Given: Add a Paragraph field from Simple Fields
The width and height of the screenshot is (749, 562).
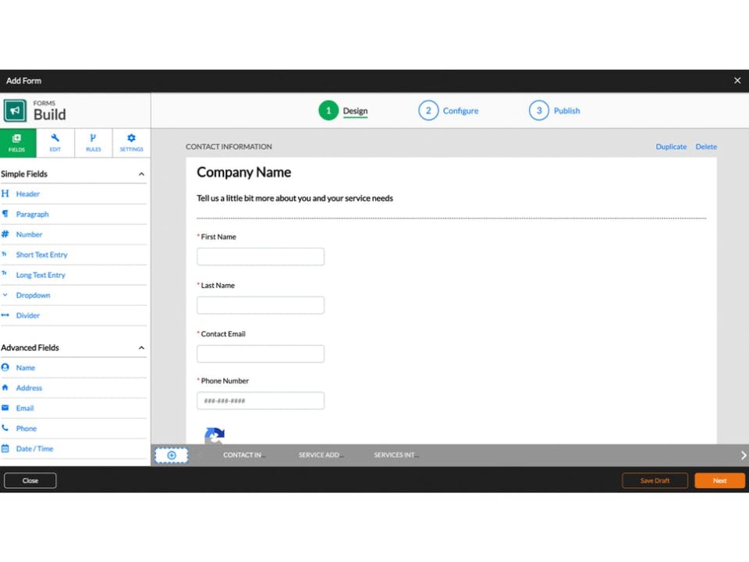Looking at the screenshot, I should (31, 214).
